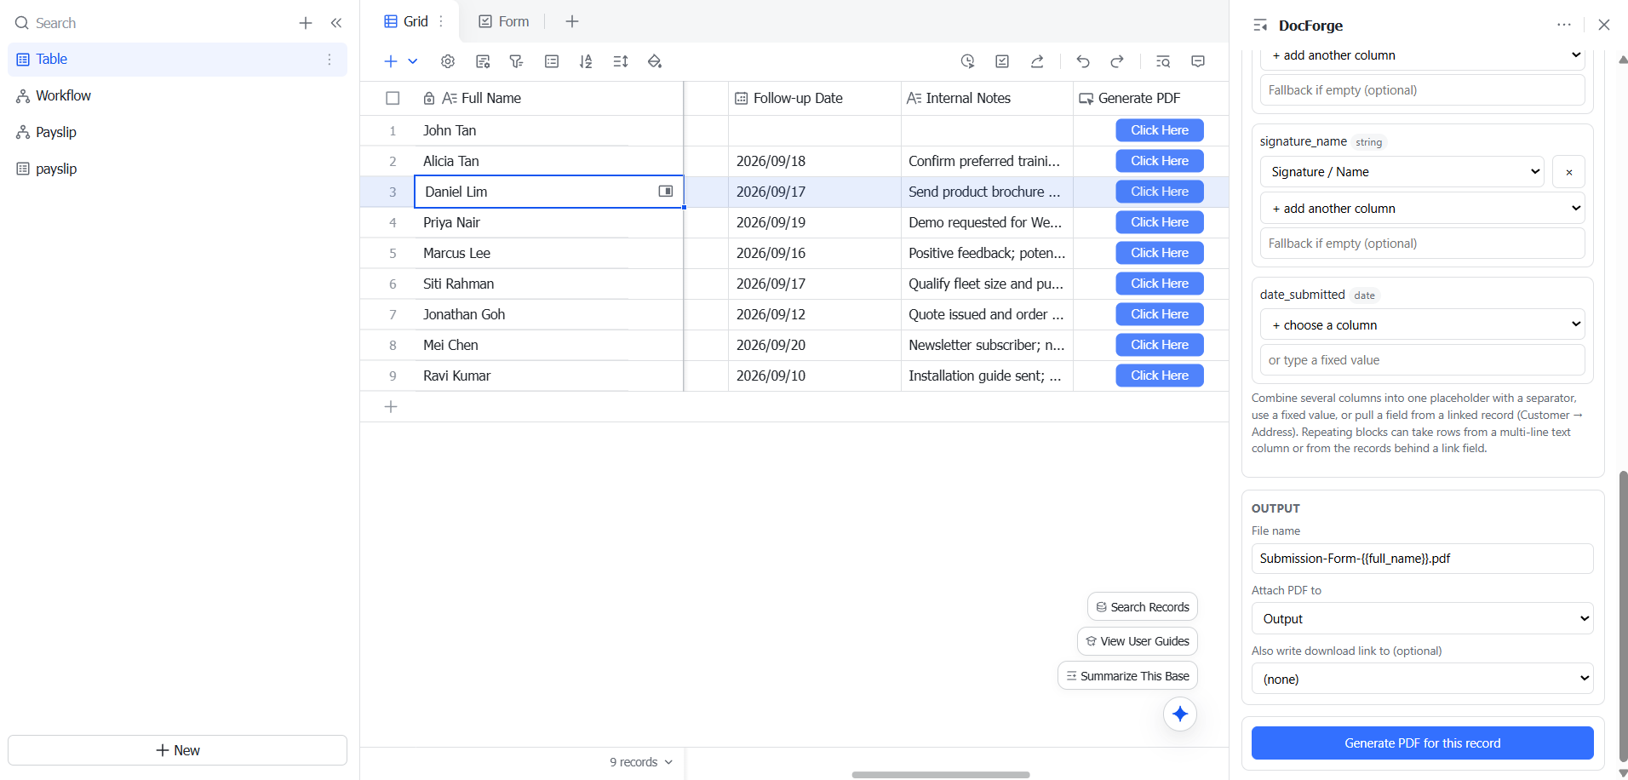The height and width of the screenshot is (780, 1628).
Task: Open the comments icon in toolbar
Action: [x=1198, y=61]
